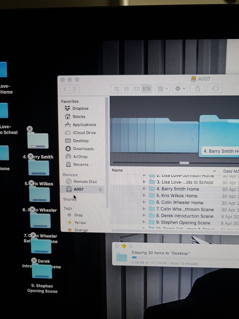
Task: Switch to icon view
Action: pyautogui.click(x=116, y=89)
